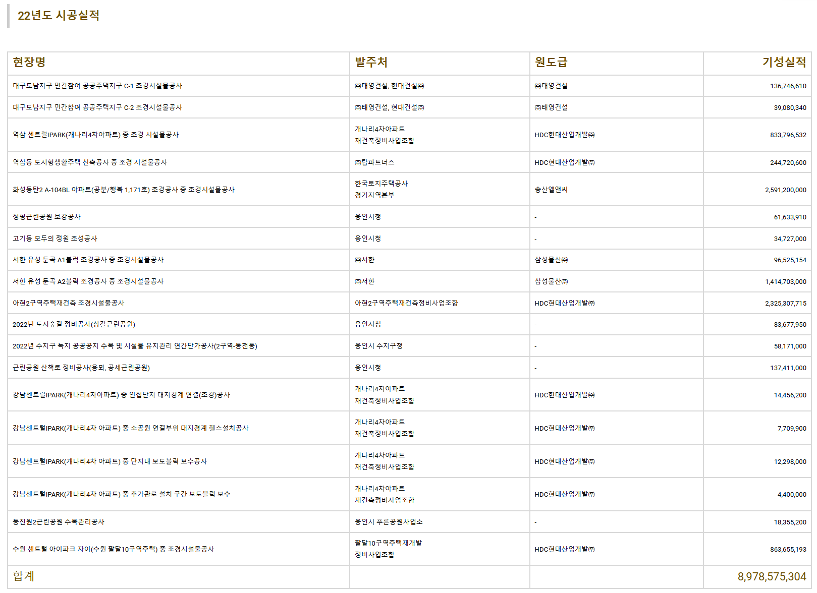
Task: Click amount 136,746,610
Action: [788, 86]
